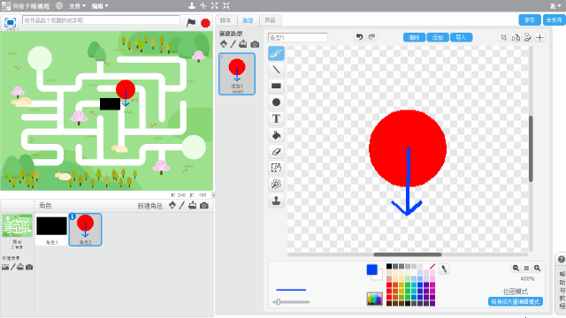Redo the drawing action

tap(371, 37)
